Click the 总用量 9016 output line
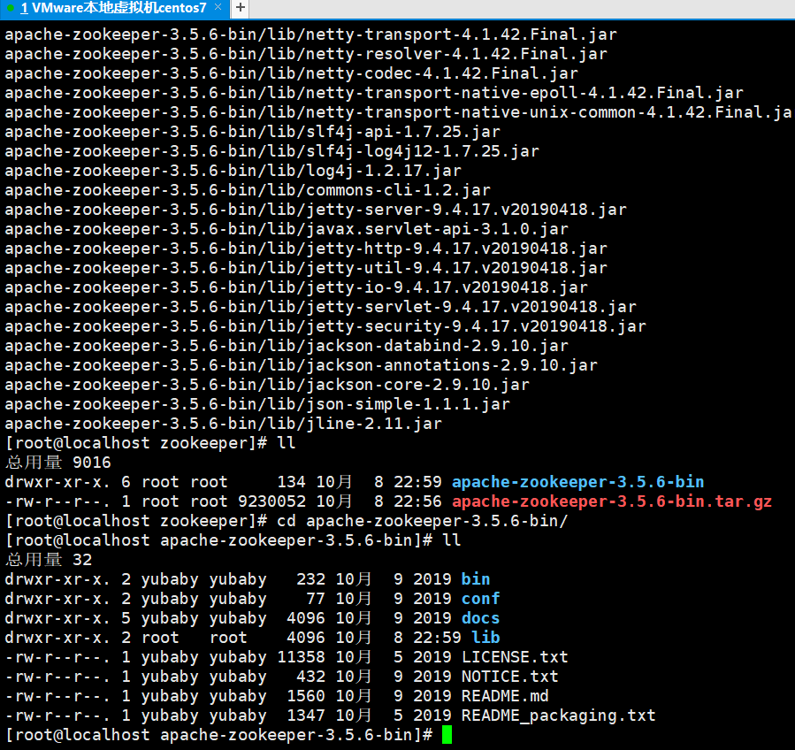The width and height of the screenshot is (795, 750). 57,463
